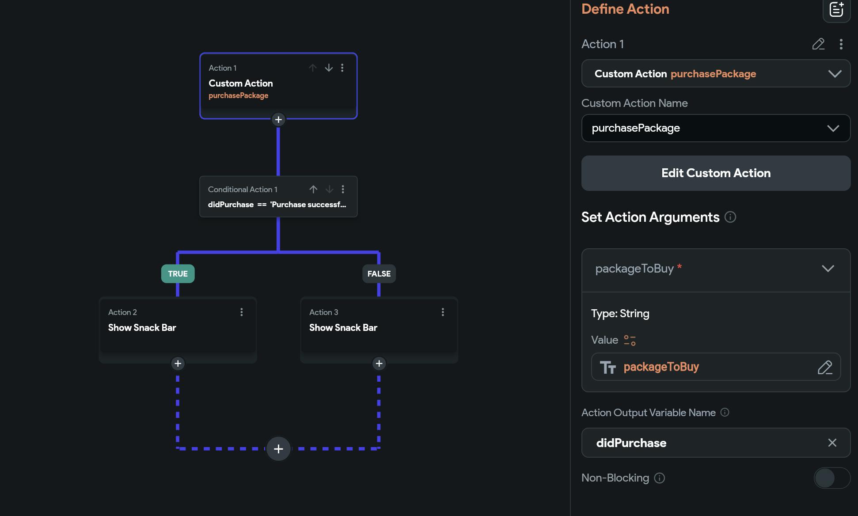Screen dimensions: 858x516
Task: Add action below Action 3 node
Action: (379, 364)
